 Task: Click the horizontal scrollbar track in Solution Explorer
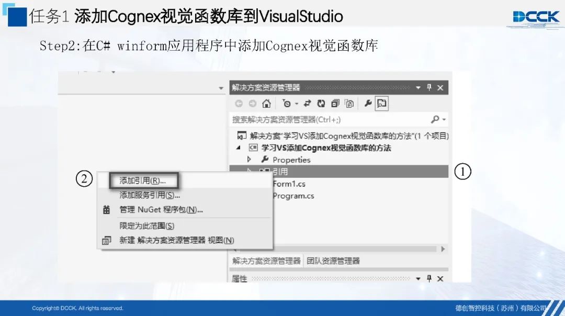coord(355,249)
